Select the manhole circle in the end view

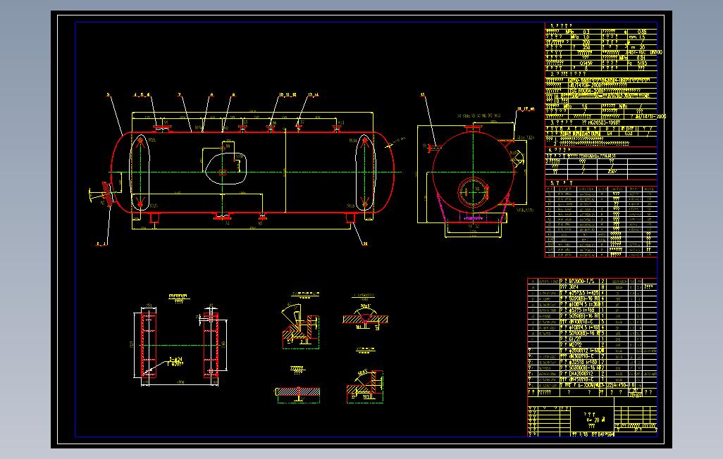[x=473, y=192]
